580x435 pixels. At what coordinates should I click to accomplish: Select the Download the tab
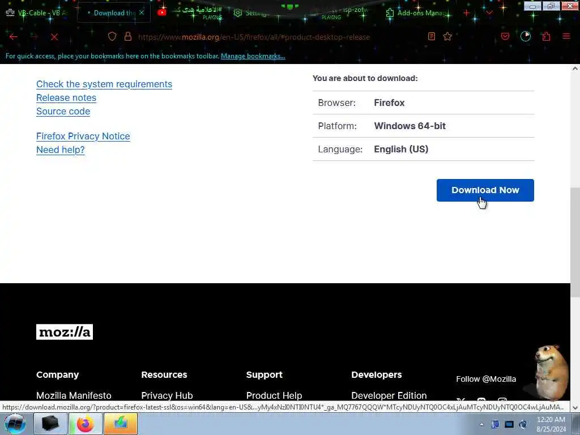coord(114,13)
